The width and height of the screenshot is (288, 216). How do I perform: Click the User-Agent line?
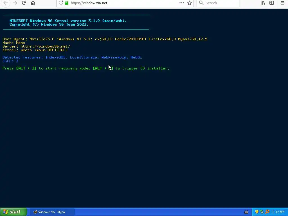(105, 39)
